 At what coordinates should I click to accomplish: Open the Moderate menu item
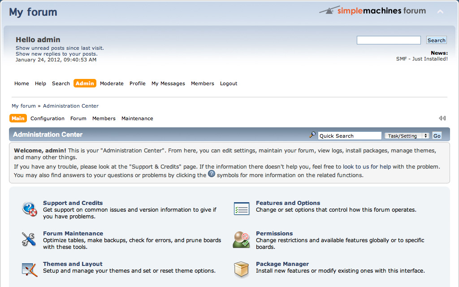click(x=112, y=83)
